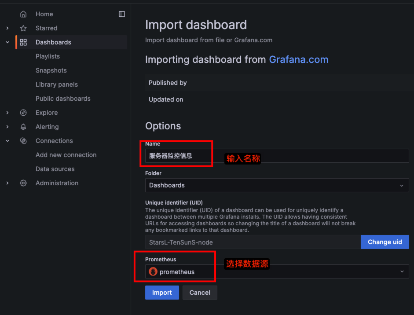Click the Alerting bell icon

pos(23,127)
